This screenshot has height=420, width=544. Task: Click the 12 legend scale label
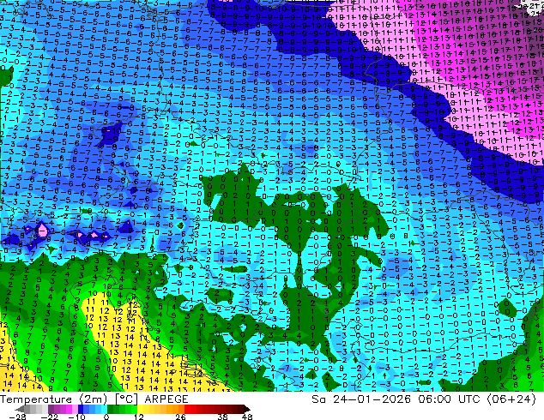139,417
